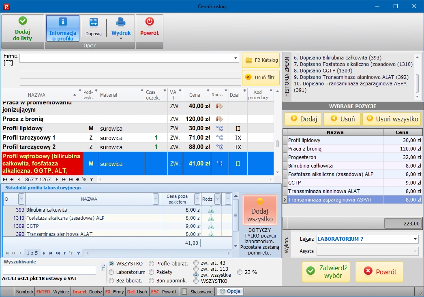Open the Wydruk dropdown arrow
Viewport: 424px width, 297px height.
coord(121,38)
